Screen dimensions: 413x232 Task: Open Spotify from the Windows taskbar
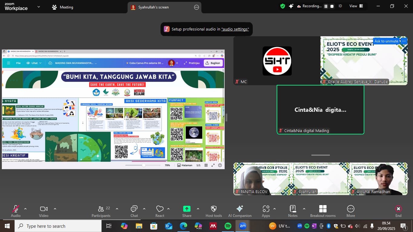point(228,226)
